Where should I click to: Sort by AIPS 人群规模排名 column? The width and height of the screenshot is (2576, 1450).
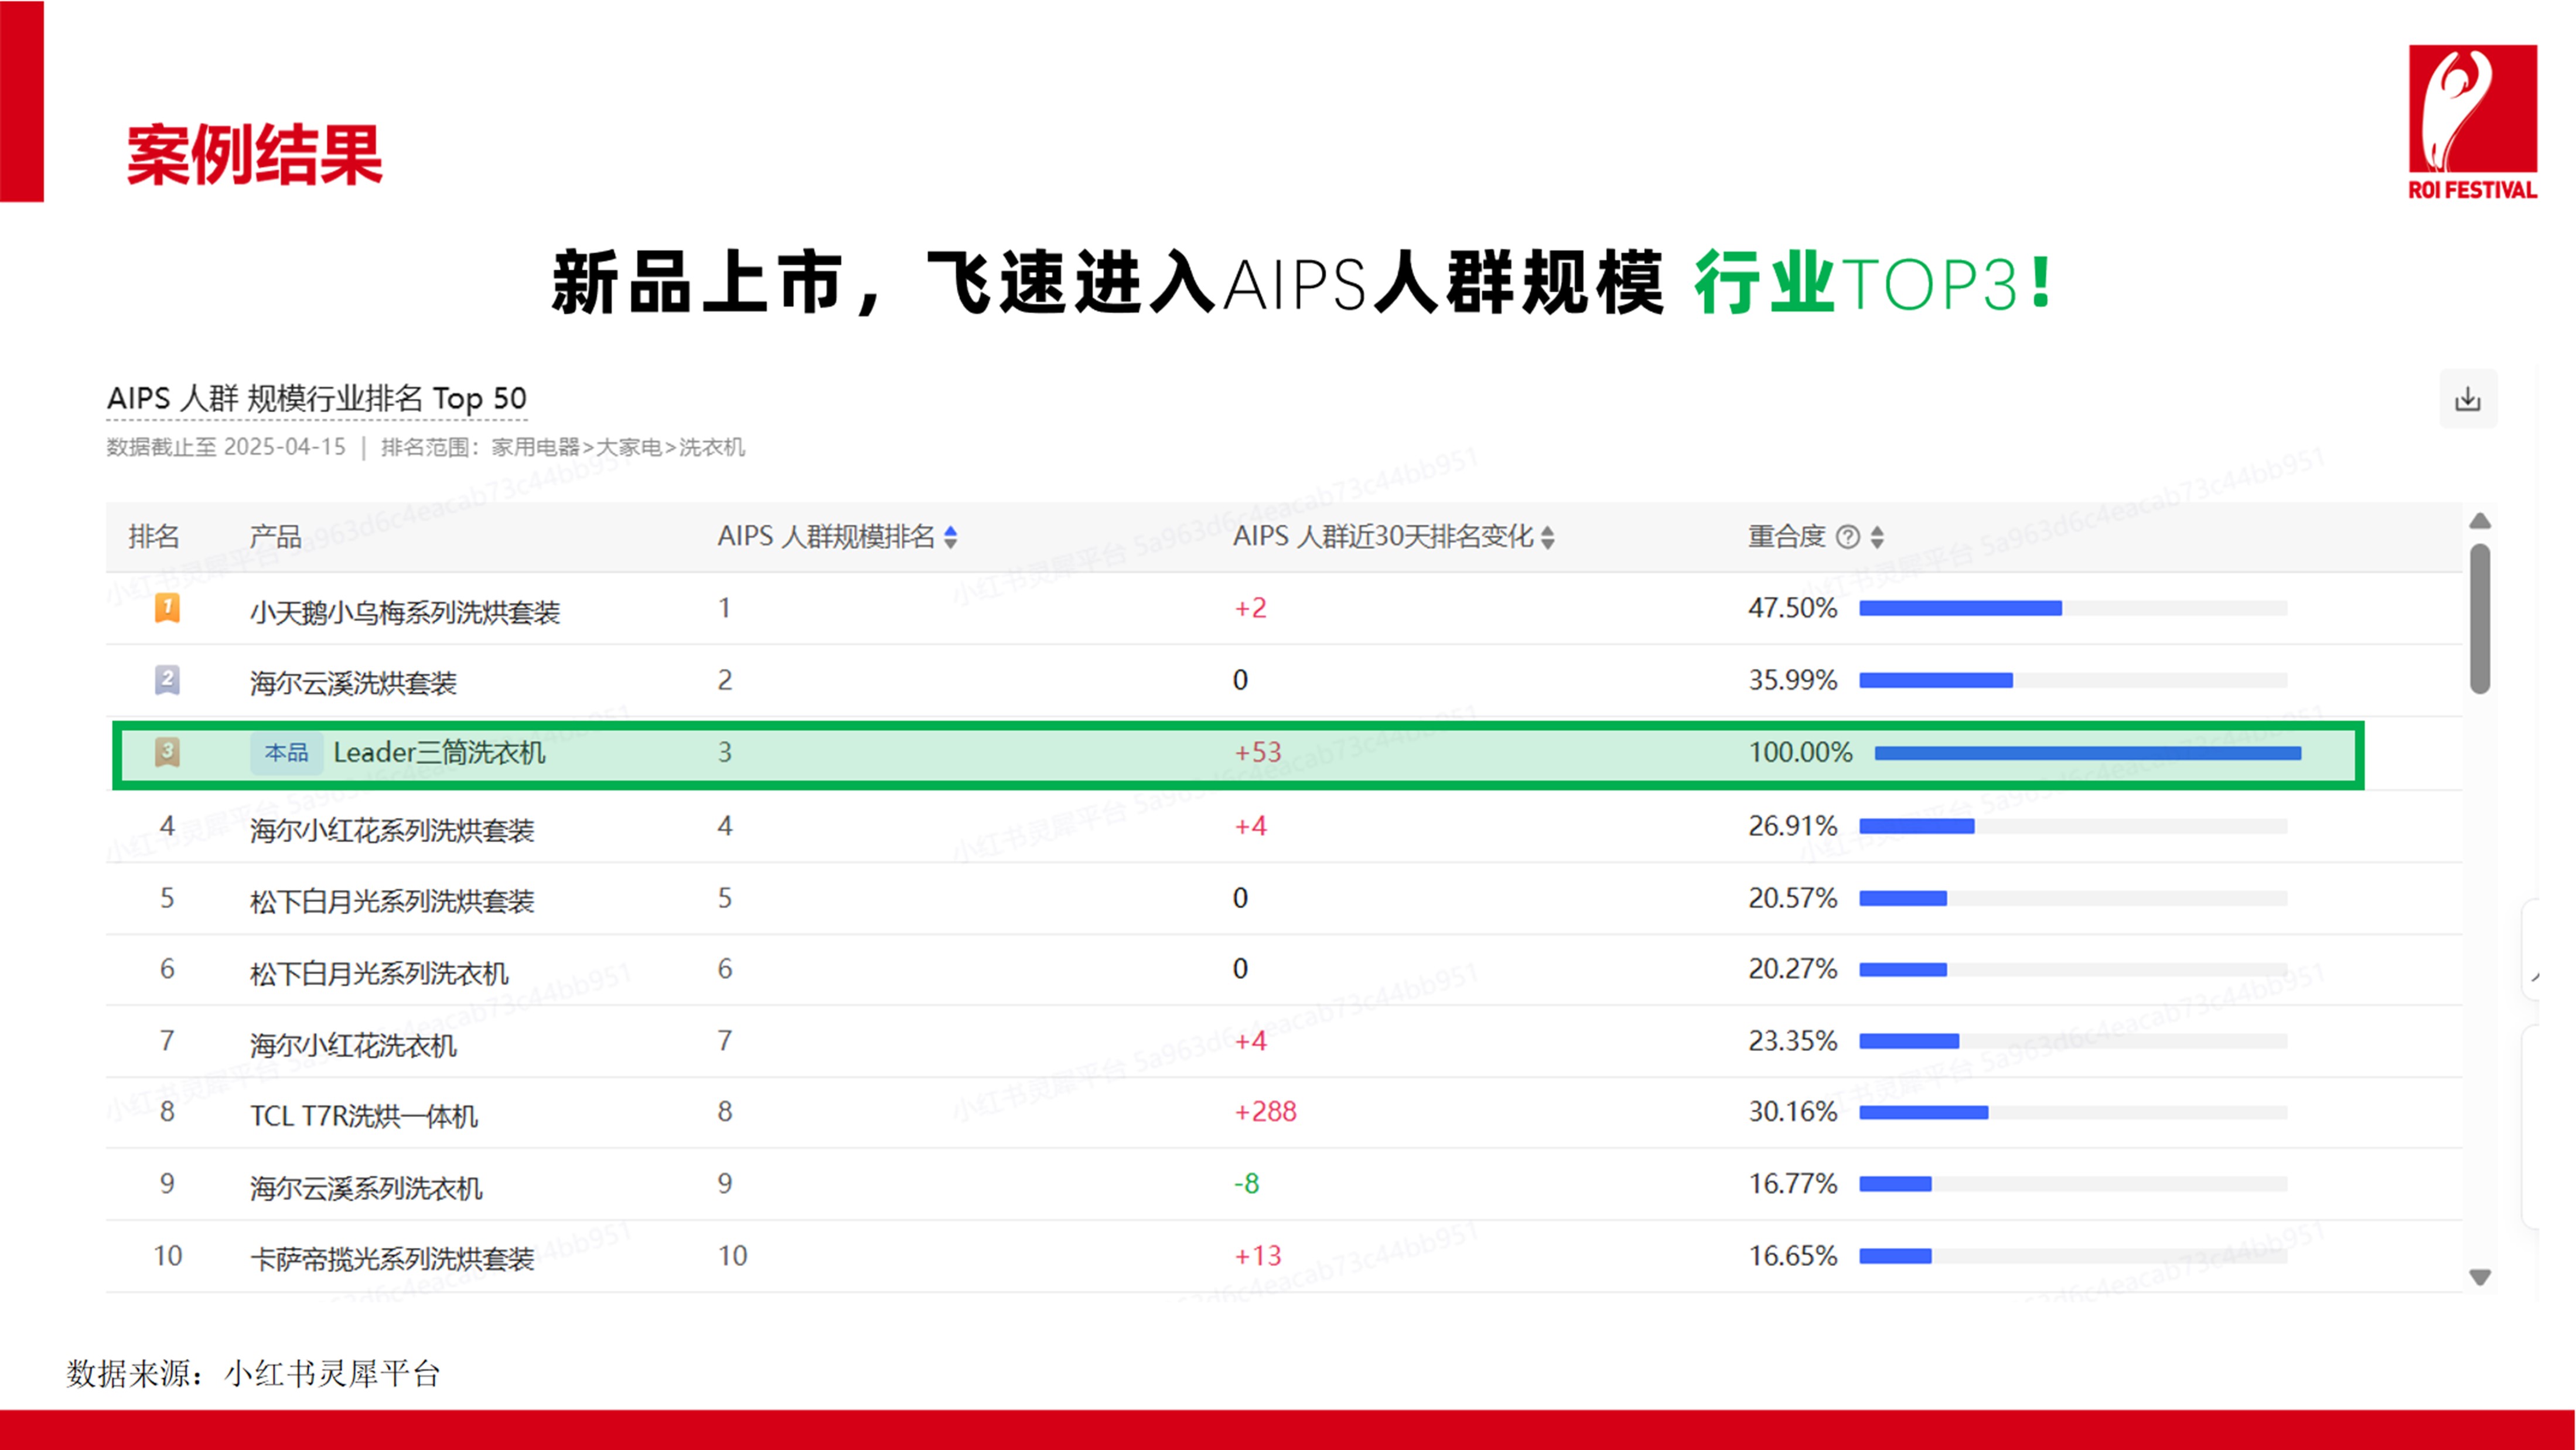pyautogui.click(x=950, y=537)
